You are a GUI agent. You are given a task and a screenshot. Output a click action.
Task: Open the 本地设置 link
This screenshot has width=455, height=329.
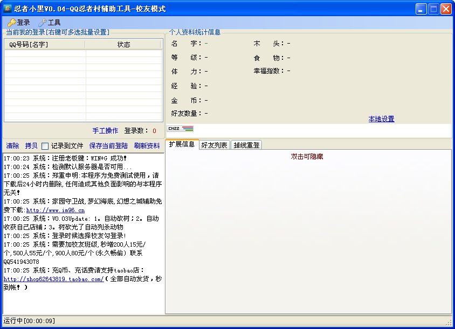pos(381,119)
